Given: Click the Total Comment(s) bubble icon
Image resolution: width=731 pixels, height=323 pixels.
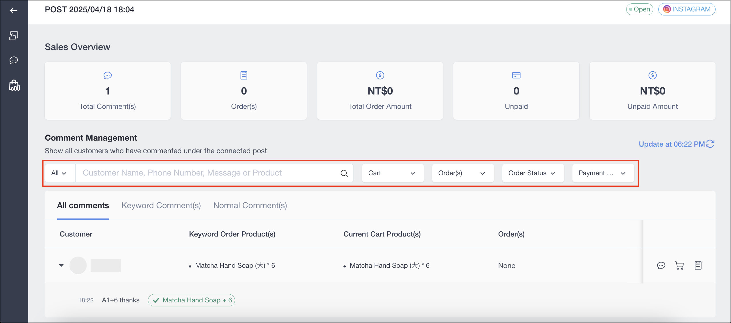Looking at the screenshot, I should pyautogui.click(x=108, y=75).
